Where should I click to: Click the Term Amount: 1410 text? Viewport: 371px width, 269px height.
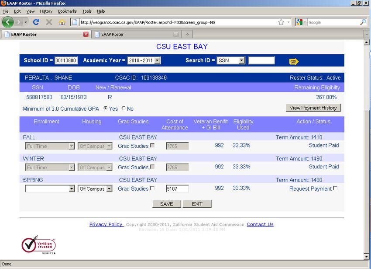point(299,137)
